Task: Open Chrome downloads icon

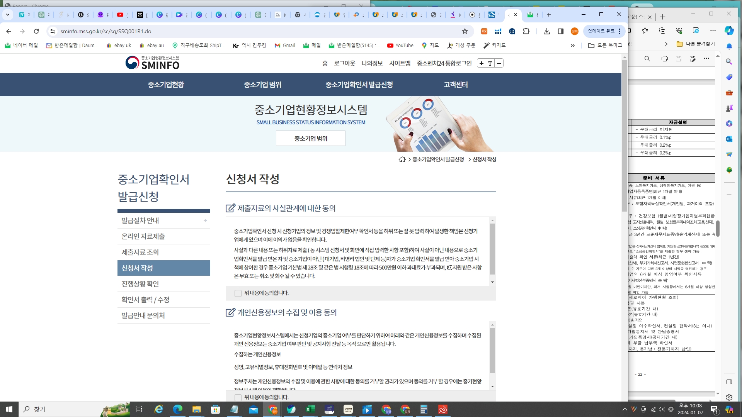Action: (x=546, y=31)
